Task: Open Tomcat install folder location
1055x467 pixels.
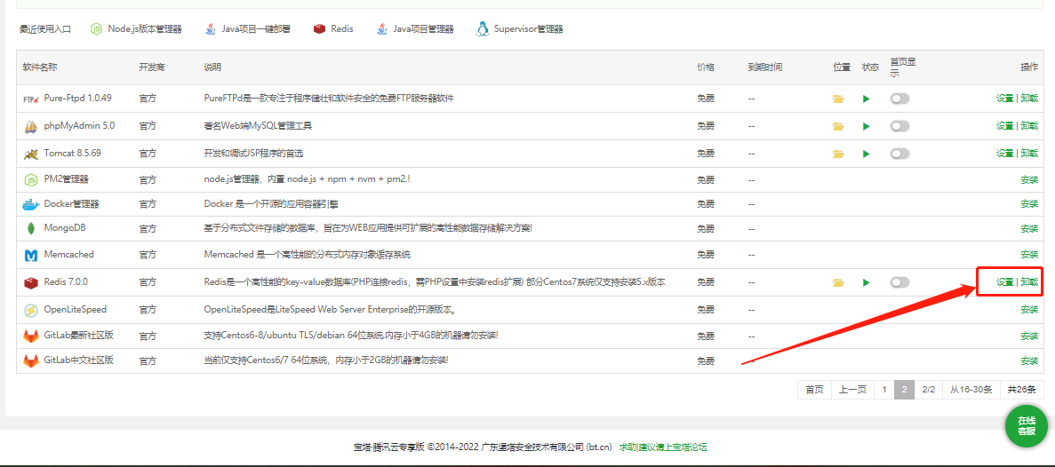Action: (837, 154)
